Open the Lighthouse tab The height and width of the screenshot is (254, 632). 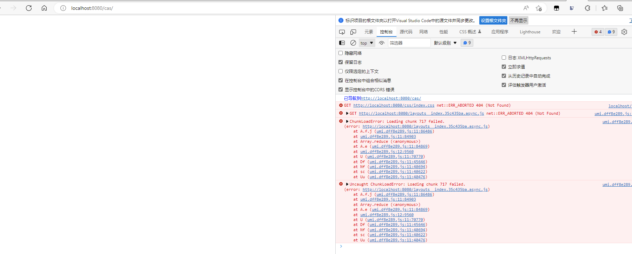point(530,32)
